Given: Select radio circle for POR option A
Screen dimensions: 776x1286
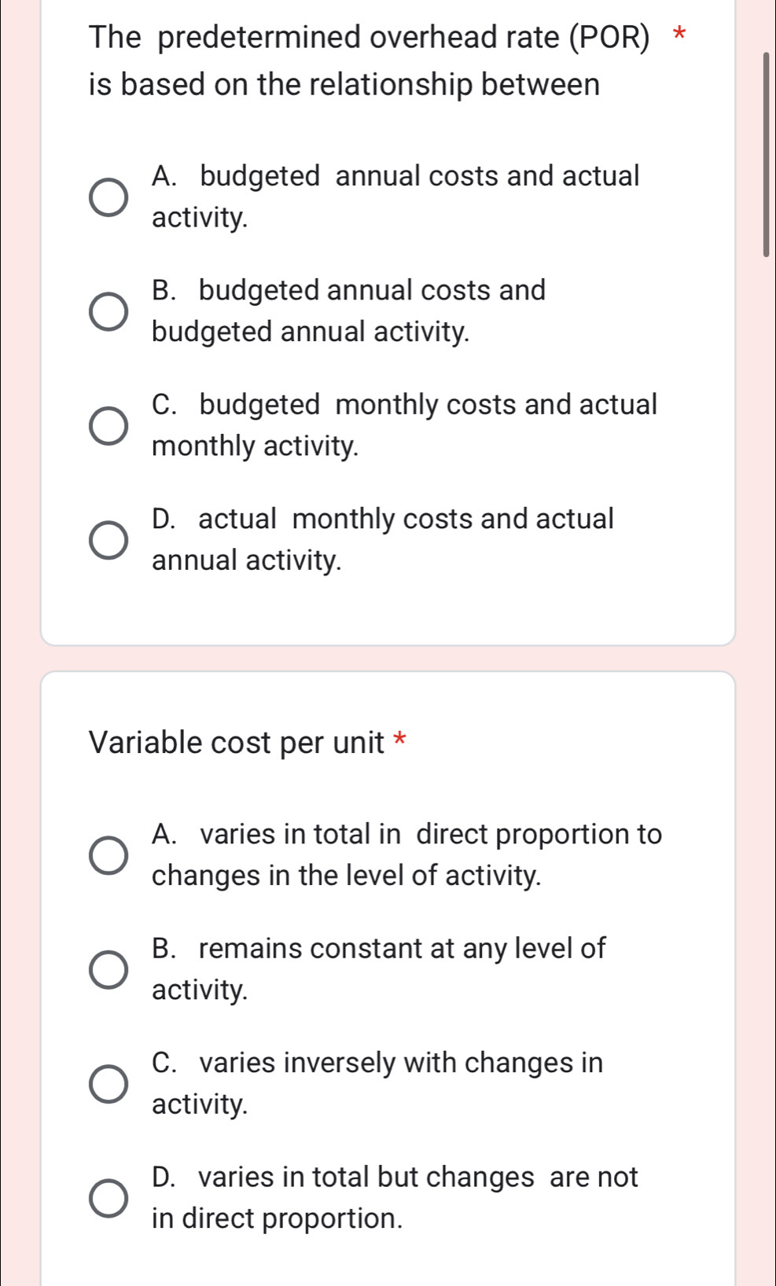Looking at the screenshot, I should 108,197.
